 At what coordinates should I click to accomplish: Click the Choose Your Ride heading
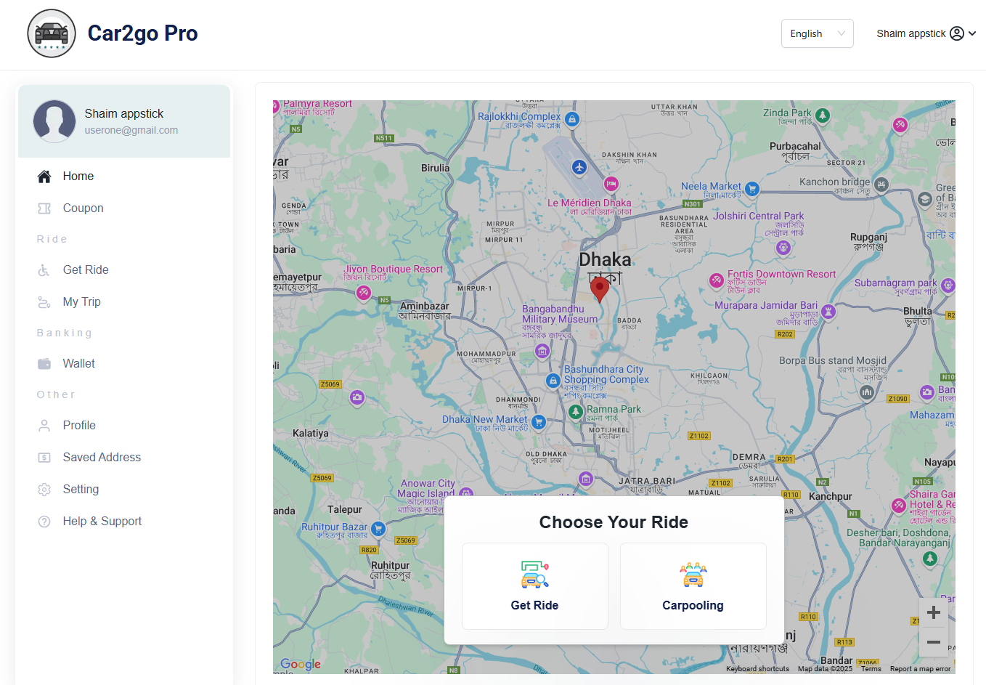[614, 522]
